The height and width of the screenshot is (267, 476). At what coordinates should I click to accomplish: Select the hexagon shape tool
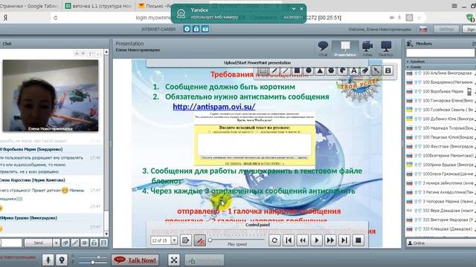coord(331,71)
